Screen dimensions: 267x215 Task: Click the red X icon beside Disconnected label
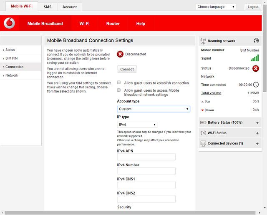point(120,54)
